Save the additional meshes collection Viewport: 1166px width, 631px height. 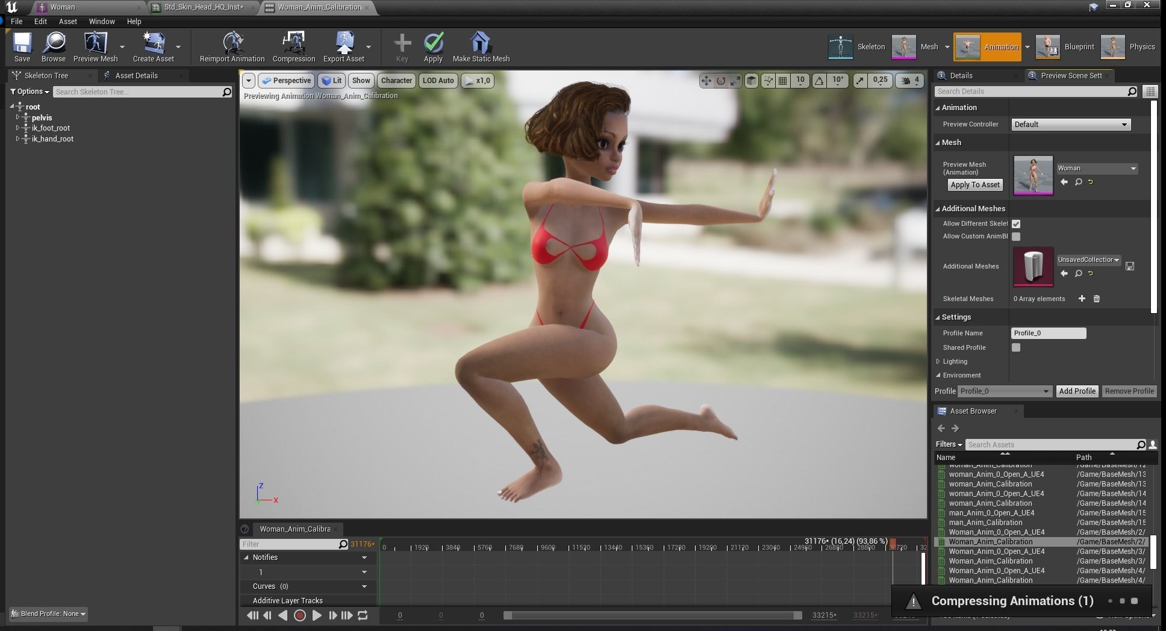[x=1130, y=266]
